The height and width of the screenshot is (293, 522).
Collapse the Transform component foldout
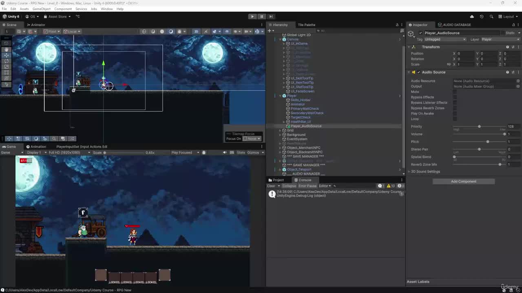click(x=409, y=47)
